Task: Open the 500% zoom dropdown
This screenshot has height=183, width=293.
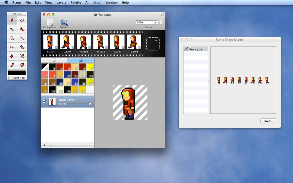Action: coord(156,22)
